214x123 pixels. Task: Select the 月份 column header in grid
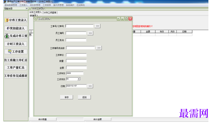[x=172, y=32]
